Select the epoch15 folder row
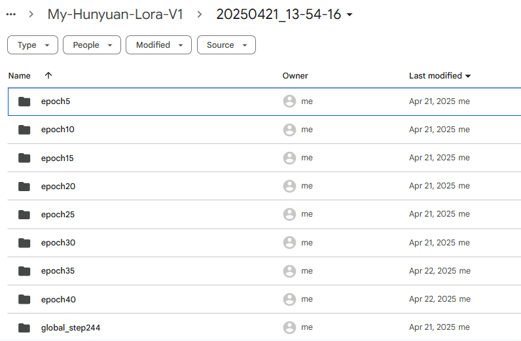 (264, 158)
